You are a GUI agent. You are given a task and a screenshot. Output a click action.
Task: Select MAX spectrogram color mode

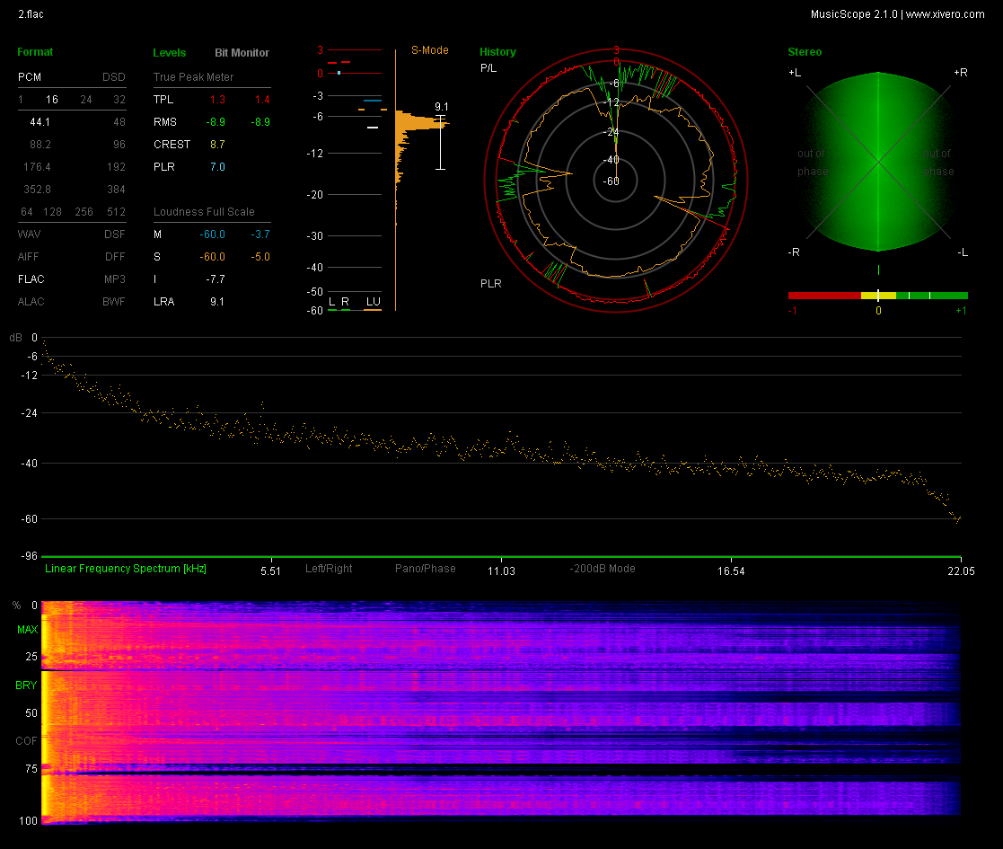point(26,631)
